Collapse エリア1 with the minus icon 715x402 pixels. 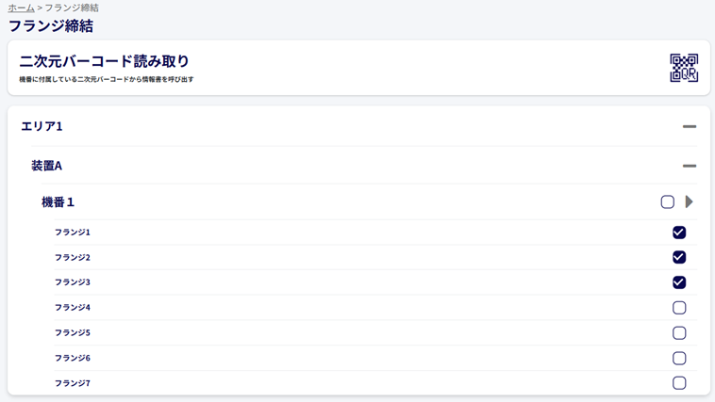click(x=689, y=126)
